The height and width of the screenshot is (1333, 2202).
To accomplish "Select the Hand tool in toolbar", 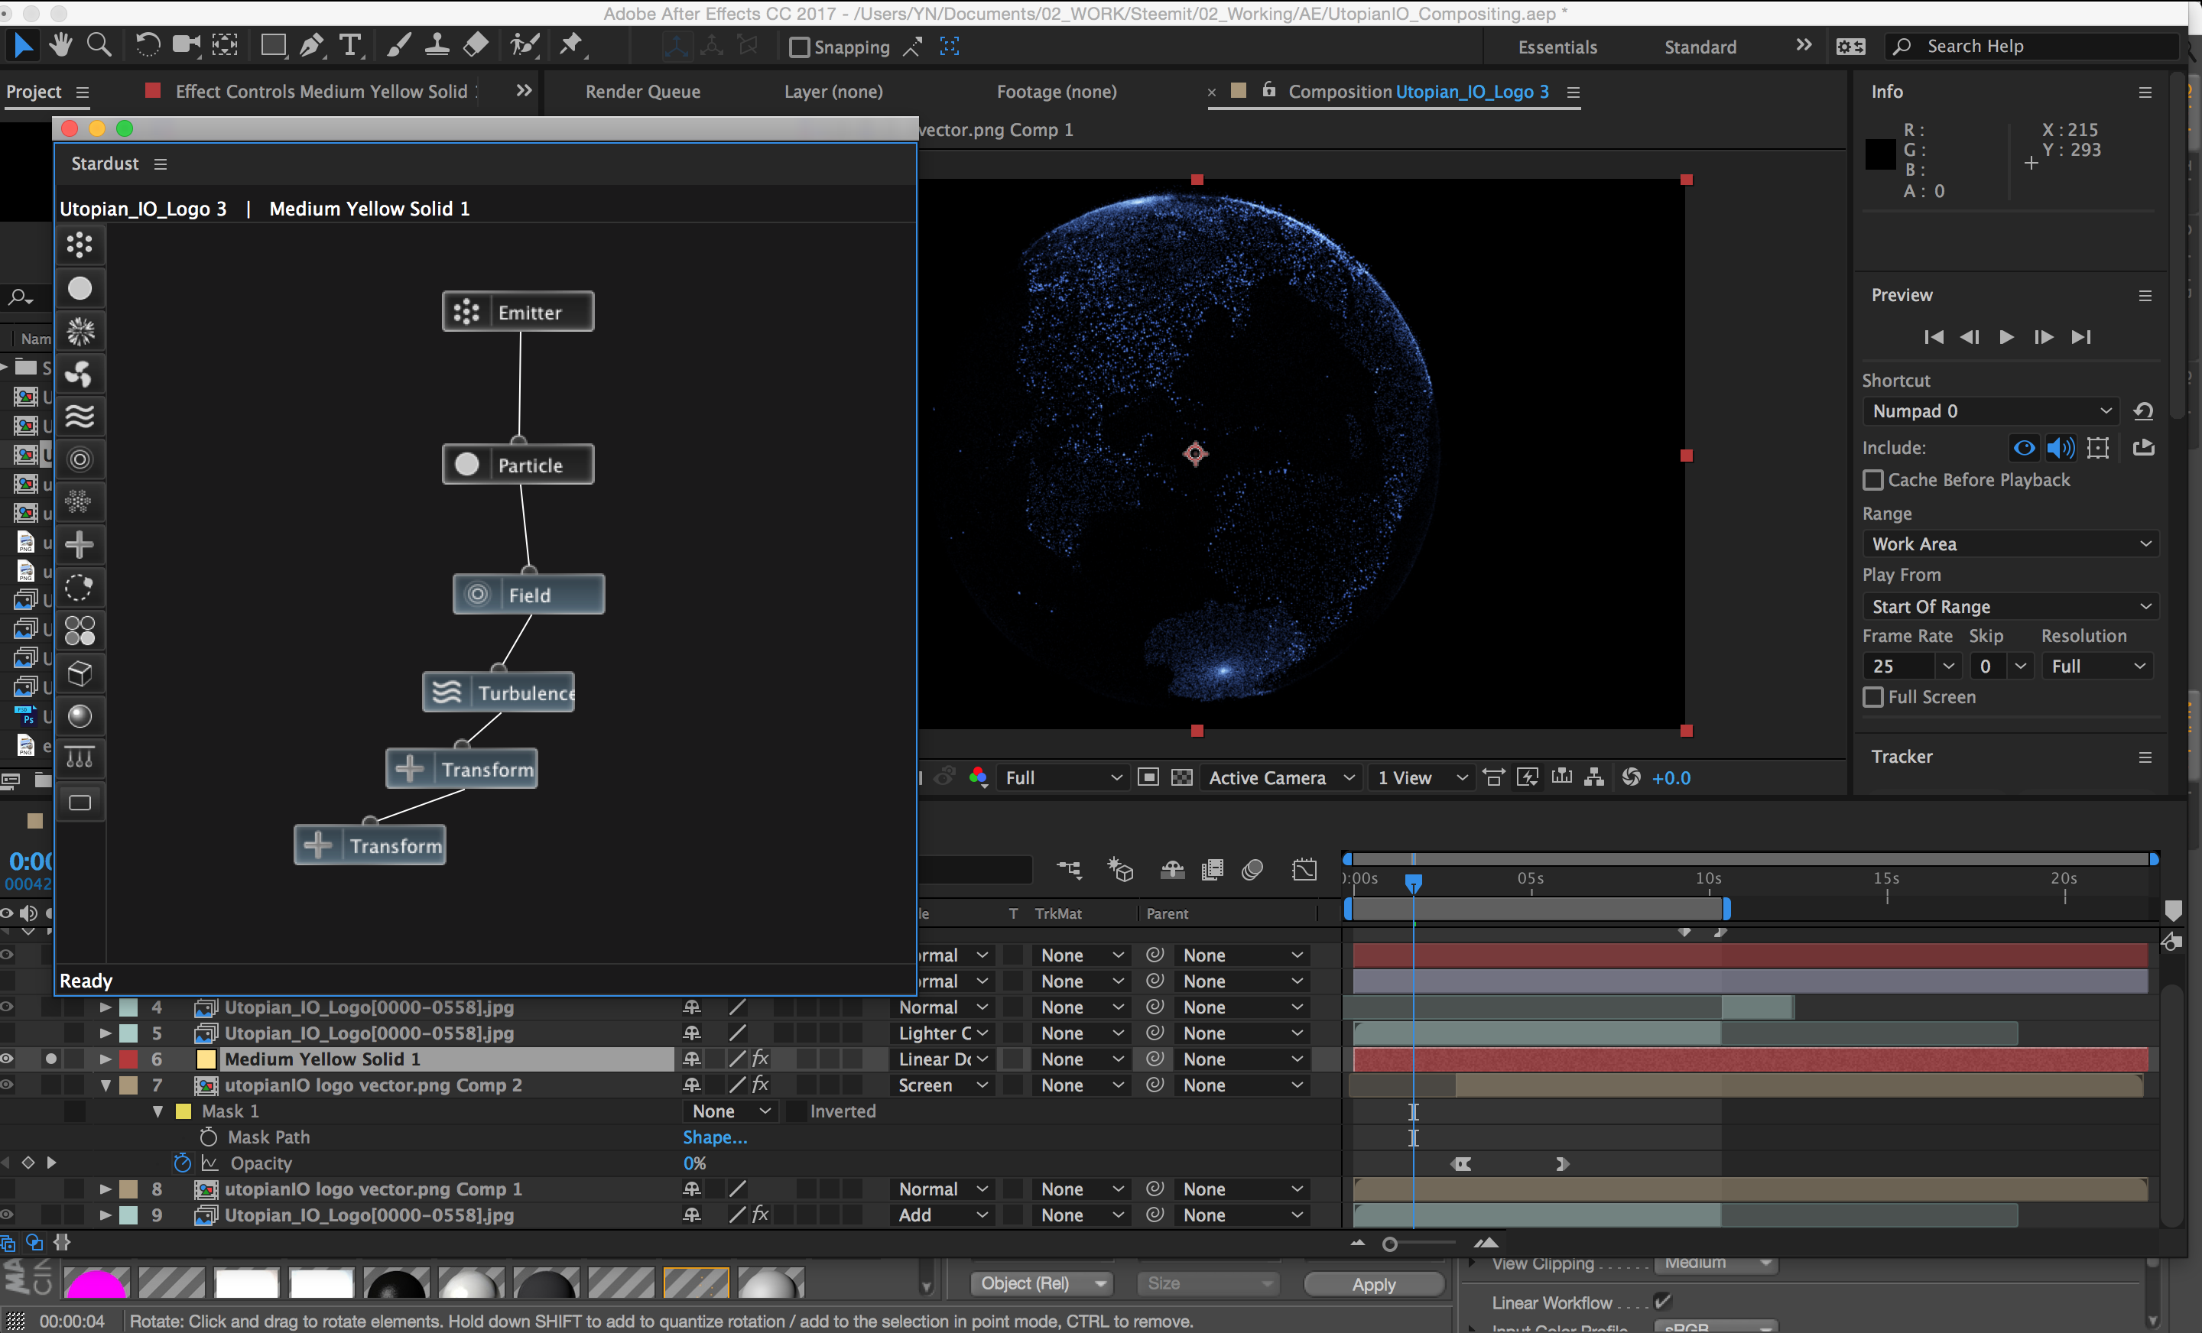I will tap(60, 44).
